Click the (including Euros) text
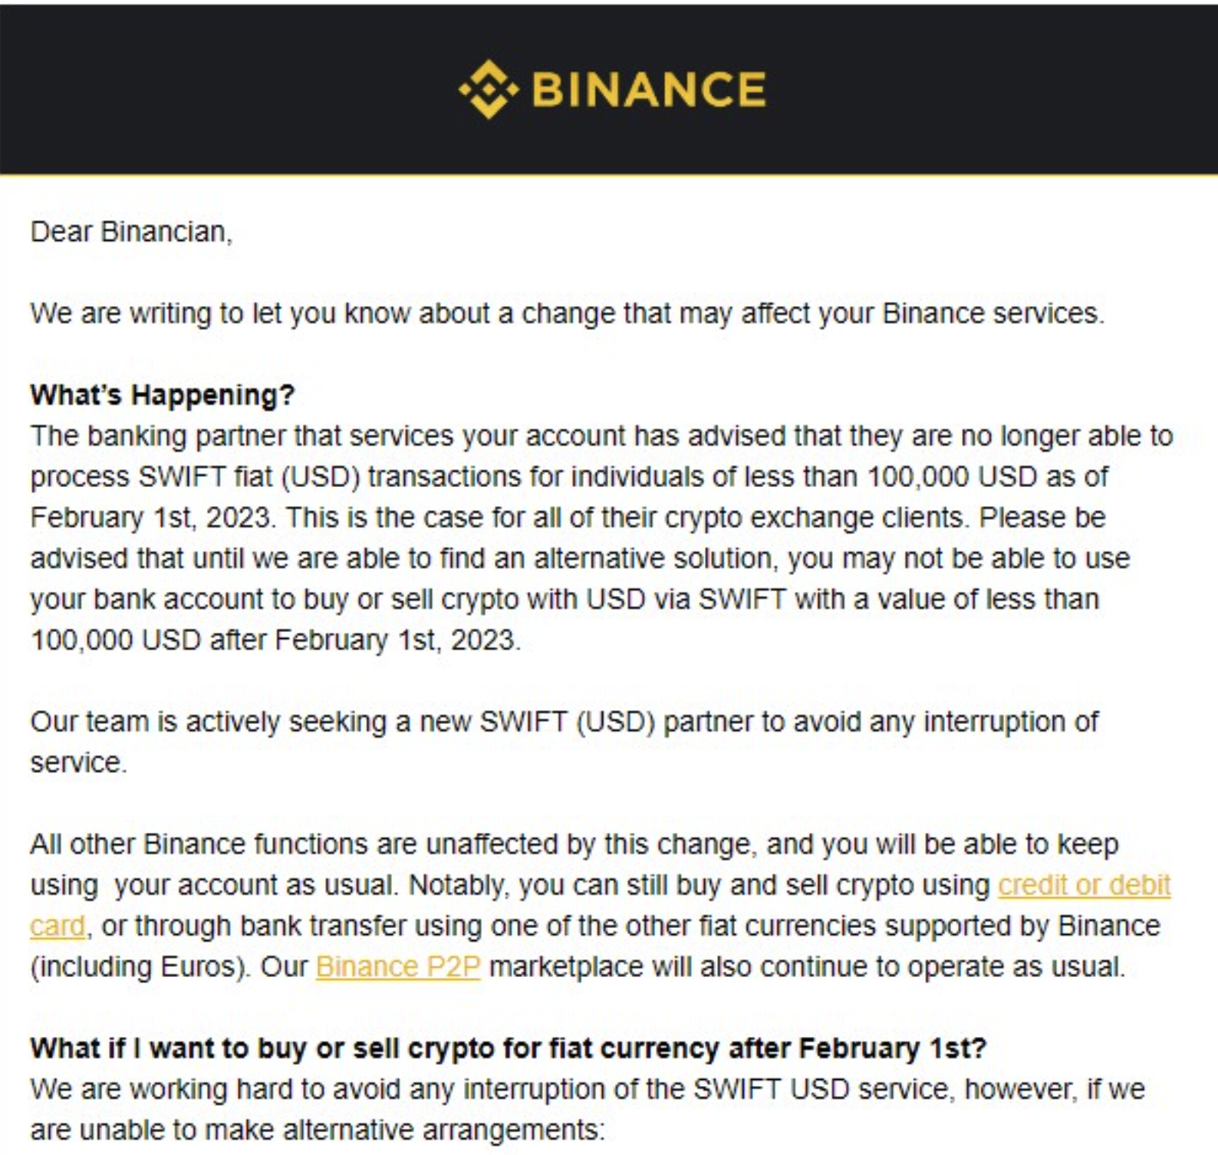 [x=140, y=966]
